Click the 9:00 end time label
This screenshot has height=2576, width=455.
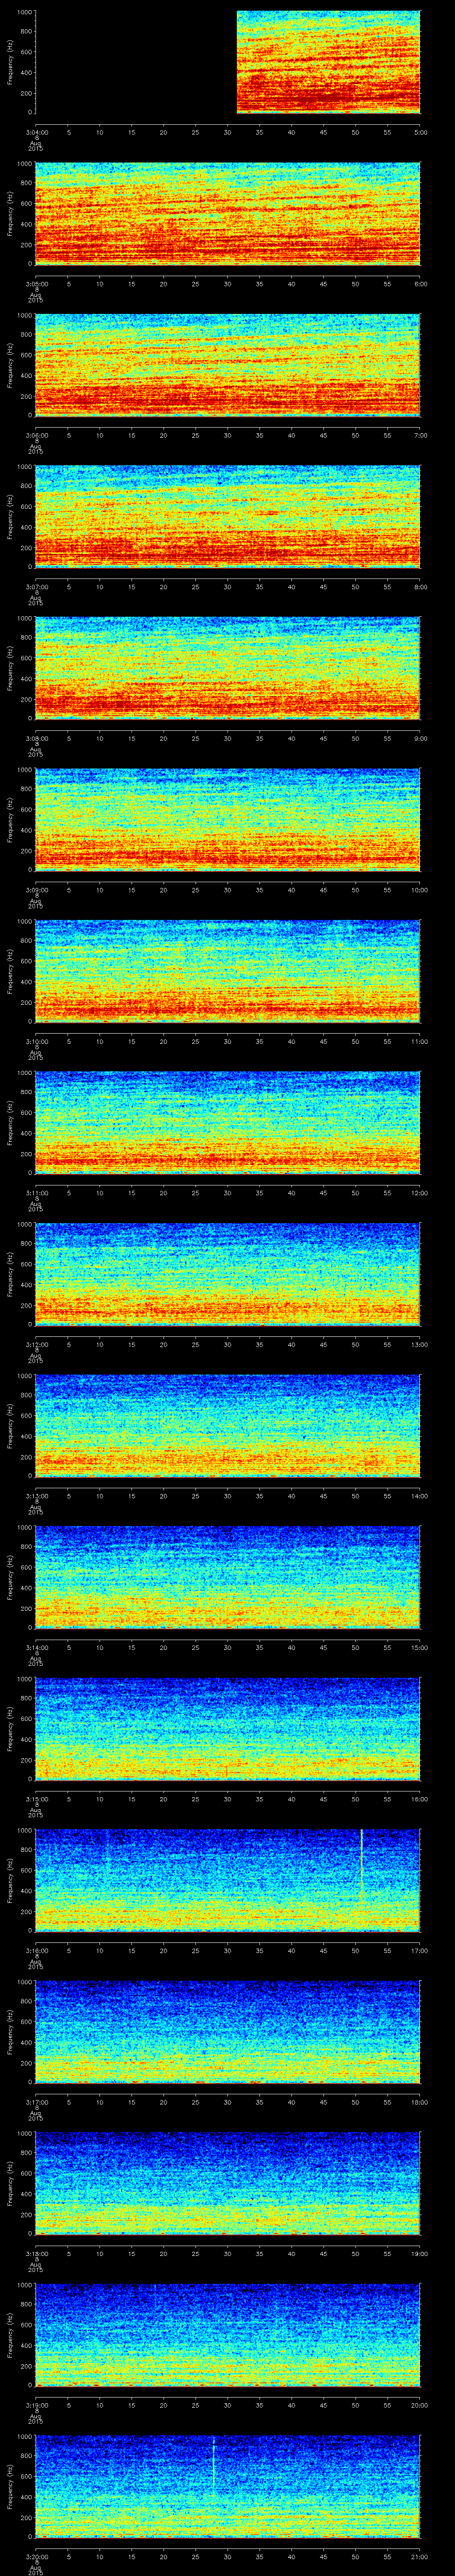(420, 738)
